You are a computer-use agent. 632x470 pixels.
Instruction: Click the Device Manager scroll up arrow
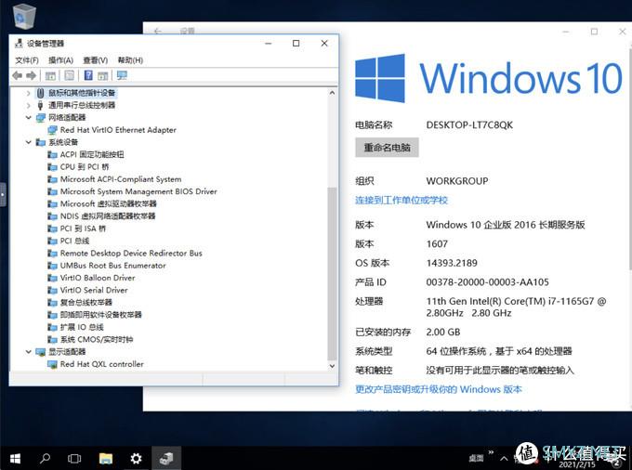(x=332, y=93)
